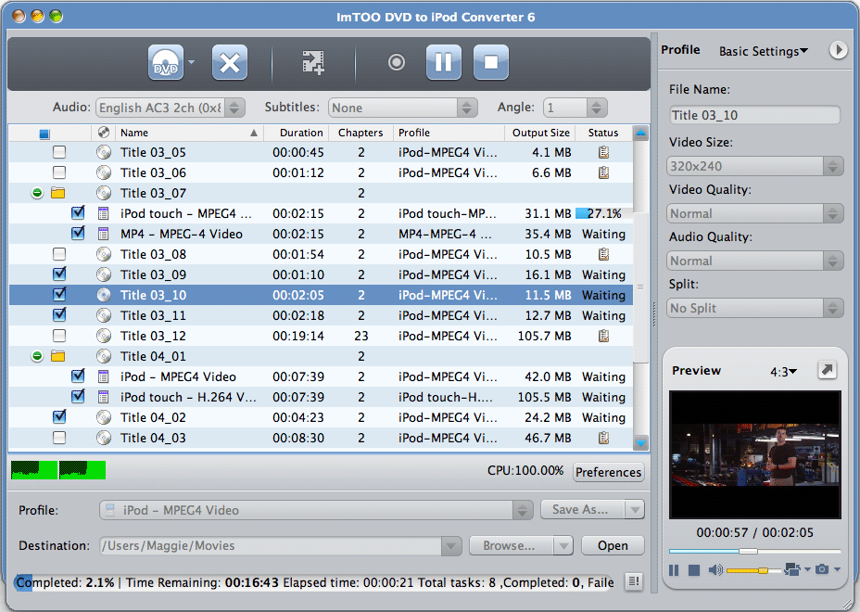
Task: Click status clipboard icon for Title 03_12
Action: point(603,336)
